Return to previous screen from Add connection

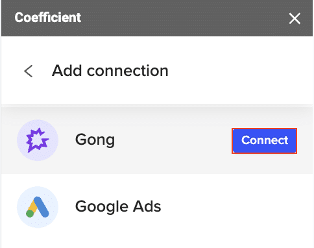29,71
